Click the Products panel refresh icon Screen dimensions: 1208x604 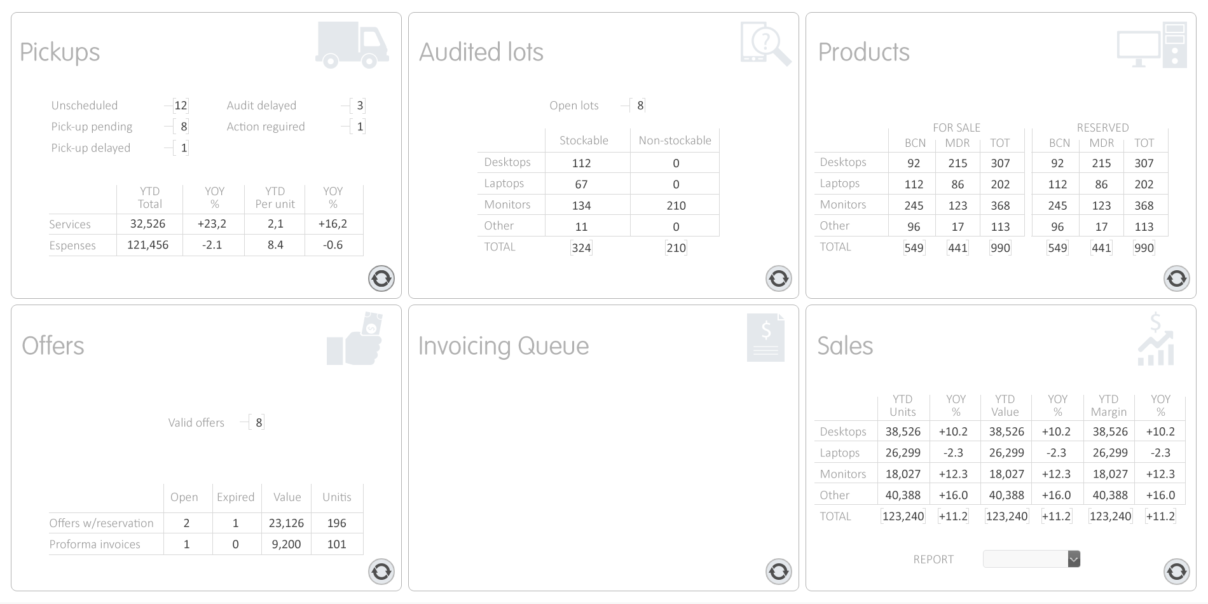pyautogui.click(x=1177, y=278)
